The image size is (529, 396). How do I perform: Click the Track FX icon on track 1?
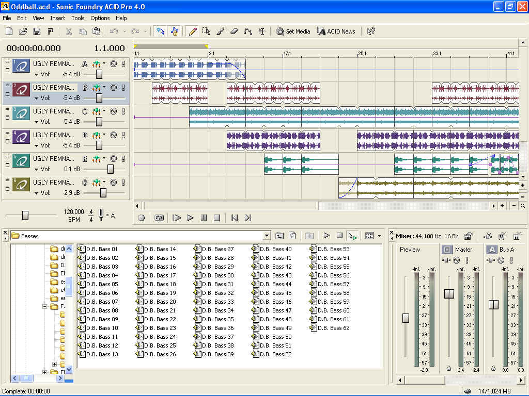click(x=96, y=64)
